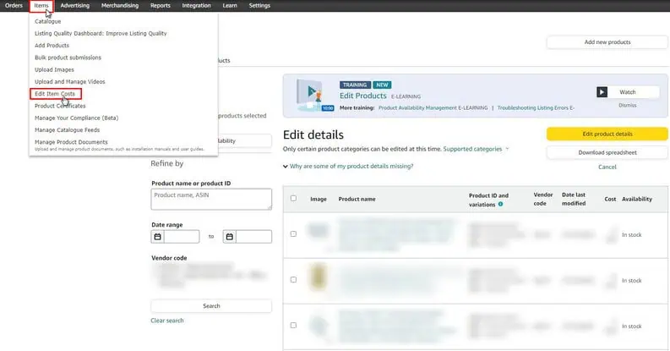Click the Vendor code filter selection
Image resolution: width=670 pixels, height=351 pixels.
[211, 277]
